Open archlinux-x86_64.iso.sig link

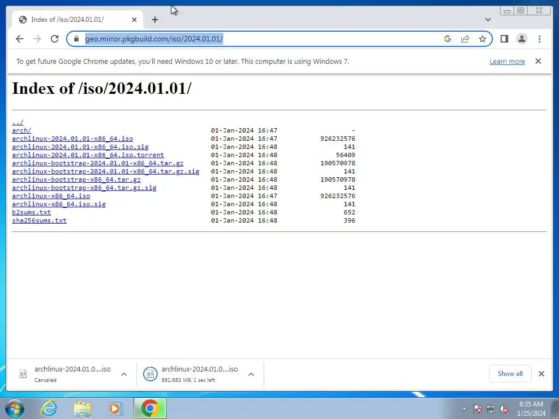pyautogui.click(x=59, y=204)
